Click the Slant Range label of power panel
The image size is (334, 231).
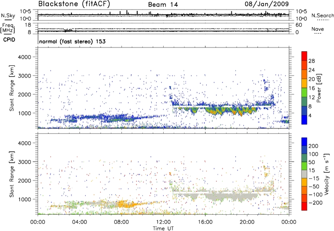coord(12,88)
